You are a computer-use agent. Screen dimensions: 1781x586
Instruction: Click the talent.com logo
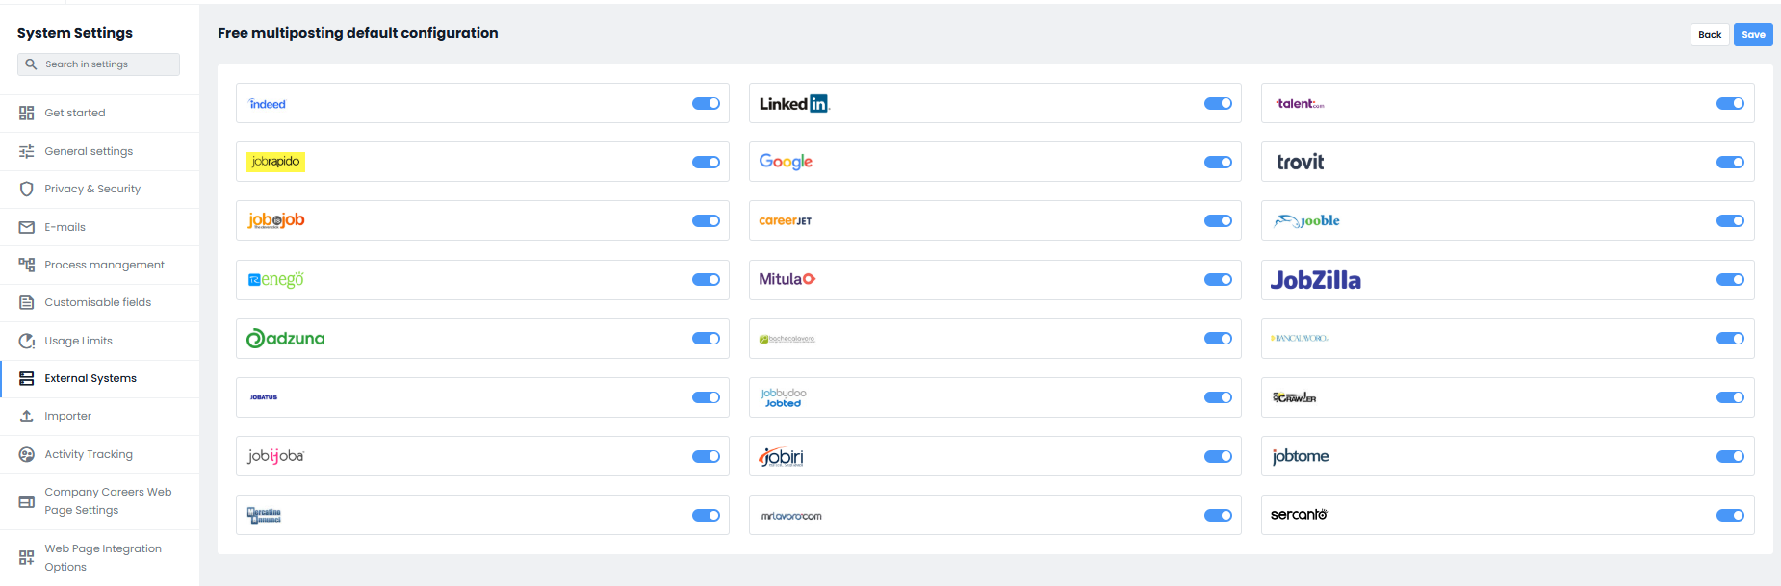[x=1300, y=104]
